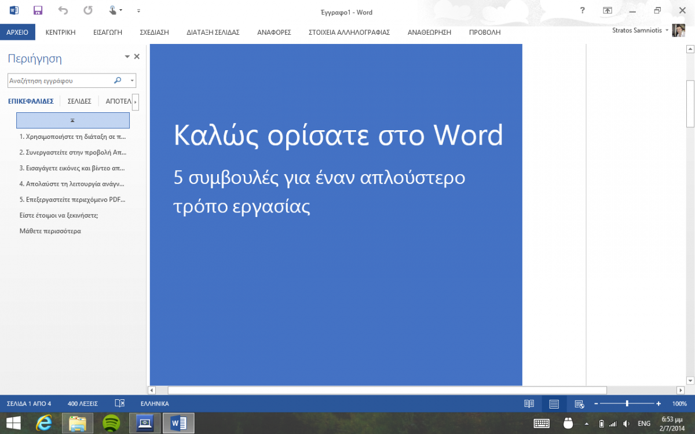Screen dimensions: 695x434
Task: Go to heading 5. Επεξεργαστείτε περιεχόμενο PDF
Action: pyautogui.click(x=72, y=200)
